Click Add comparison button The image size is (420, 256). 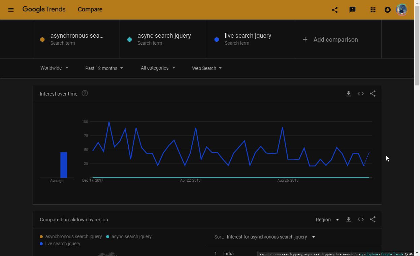pyautogui.click(x=330, y=40)
